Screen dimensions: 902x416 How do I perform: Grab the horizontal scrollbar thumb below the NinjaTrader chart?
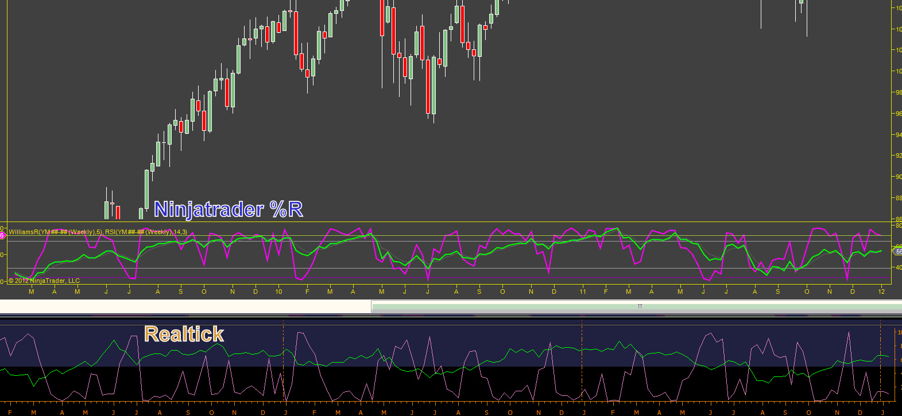(x=636, y=306)
